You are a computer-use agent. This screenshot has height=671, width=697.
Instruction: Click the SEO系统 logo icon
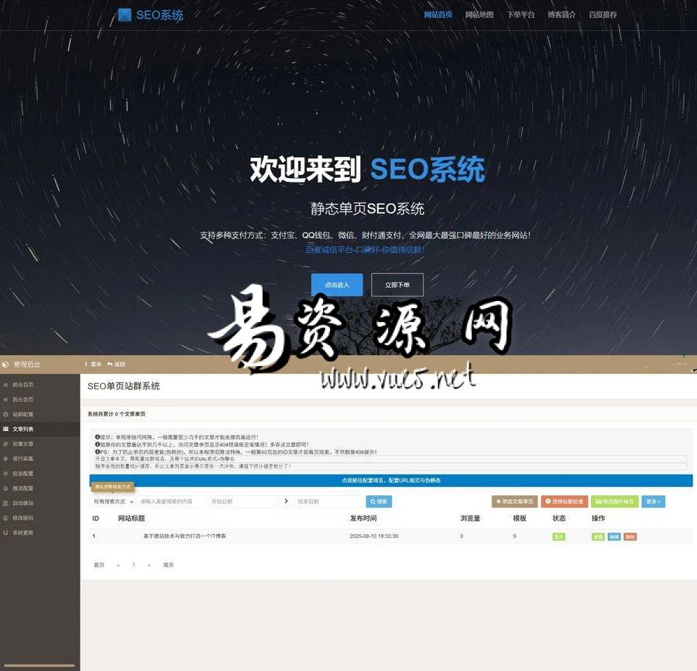pos(125,15)
